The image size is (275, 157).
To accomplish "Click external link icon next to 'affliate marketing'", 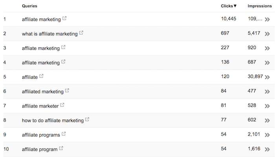I will [x=63, y=47].
